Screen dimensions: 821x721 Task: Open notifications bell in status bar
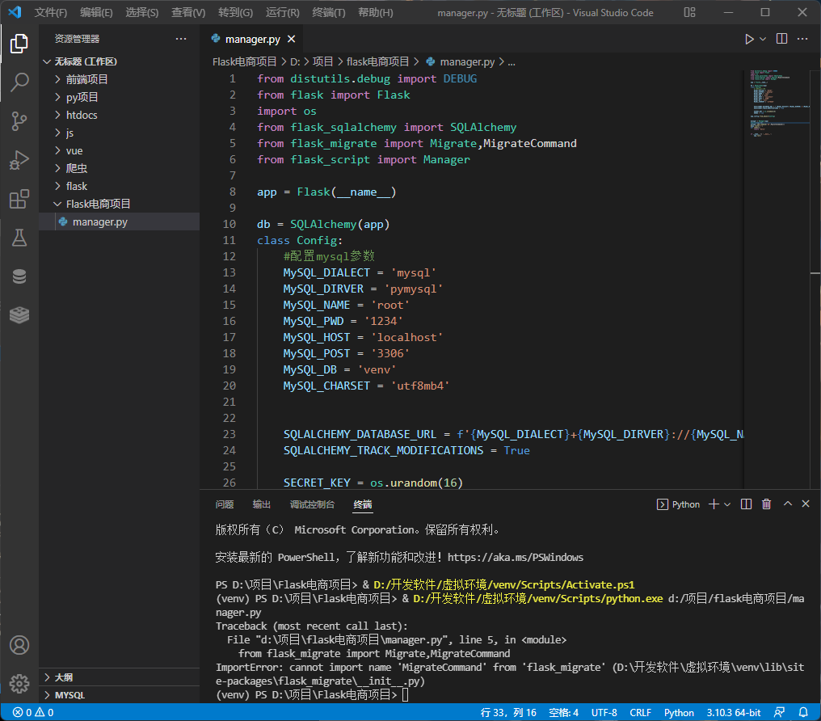[803, 713]
